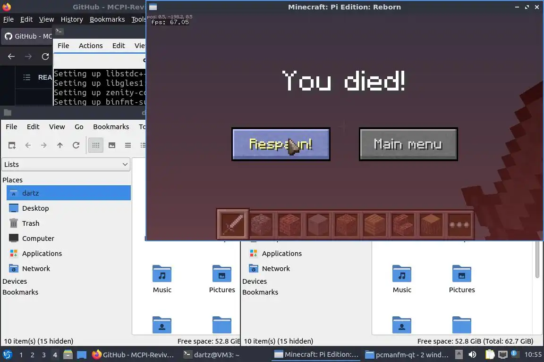
Task: Open Edit menu in terminal window
Action: [x=119, y=46]
